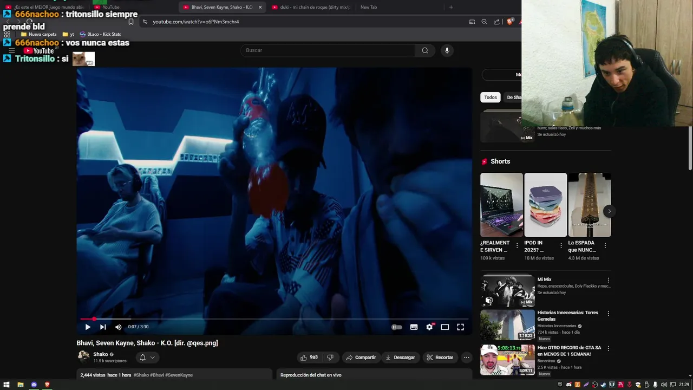Click the #Shako hashtag
This screenshot has width=693, height=390.
(141, 375)
